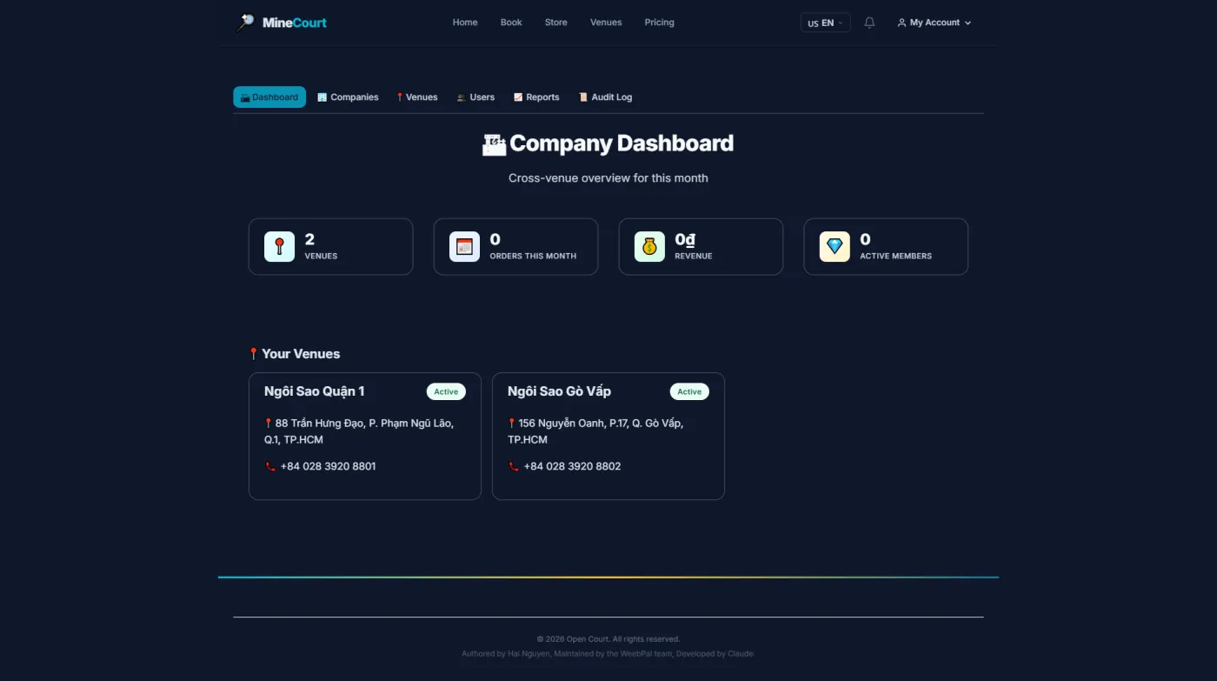Click Active badge on Ngôi Sao Quận 1
1217x681 pixels.
click(x=446, y=392)
